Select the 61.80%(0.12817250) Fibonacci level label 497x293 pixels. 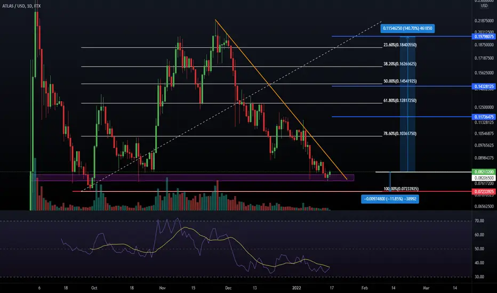tap(400, 100)
